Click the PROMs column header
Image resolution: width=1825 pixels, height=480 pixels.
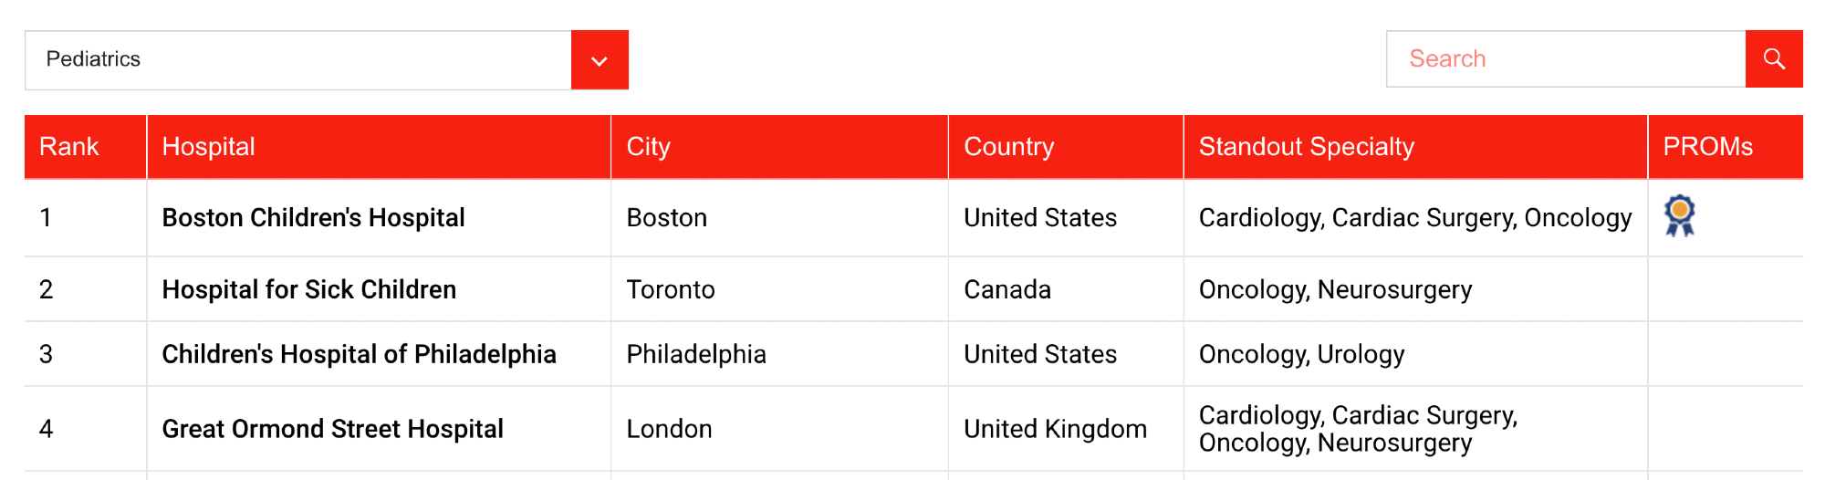(1708, 147)
